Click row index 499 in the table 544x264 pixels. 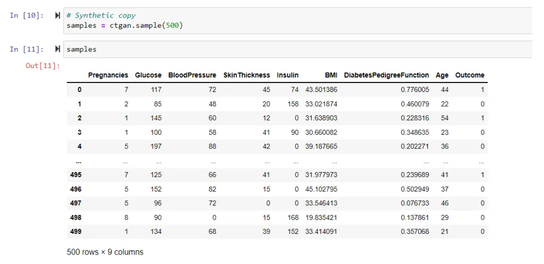[x=76, y=231]
